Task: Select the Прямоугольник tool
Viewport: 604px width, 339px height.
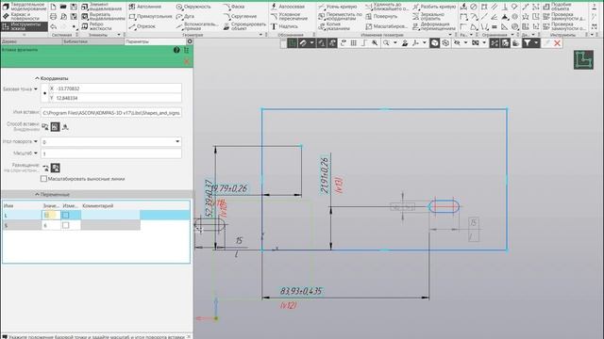Action: tap(151, 17)
